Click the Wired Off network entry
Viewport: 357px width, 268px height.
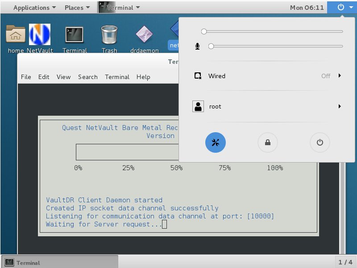click(267, 75)
